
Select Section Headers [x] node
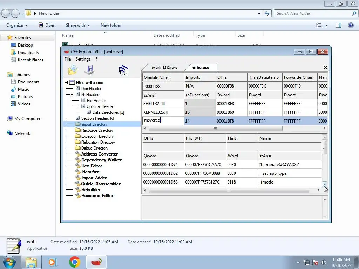(97, 118)
